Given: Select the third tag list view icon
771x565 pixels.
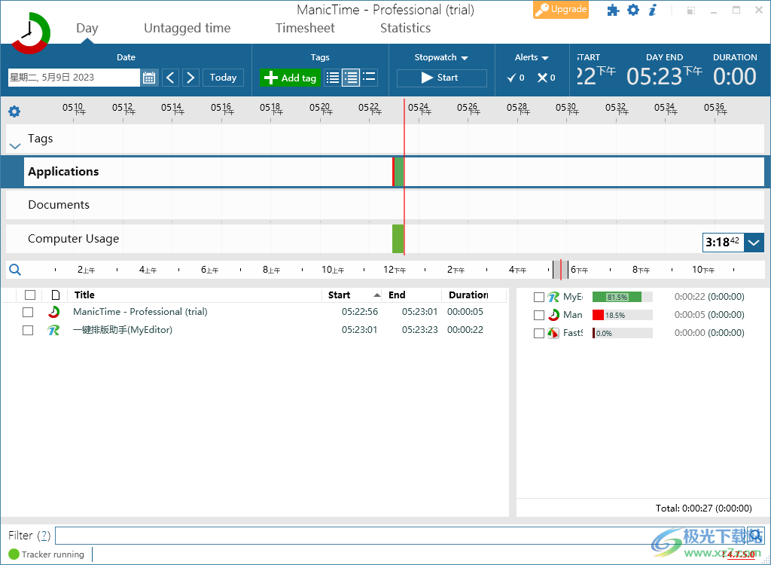Looking at the screenshot, I should (x=369, y=78).
